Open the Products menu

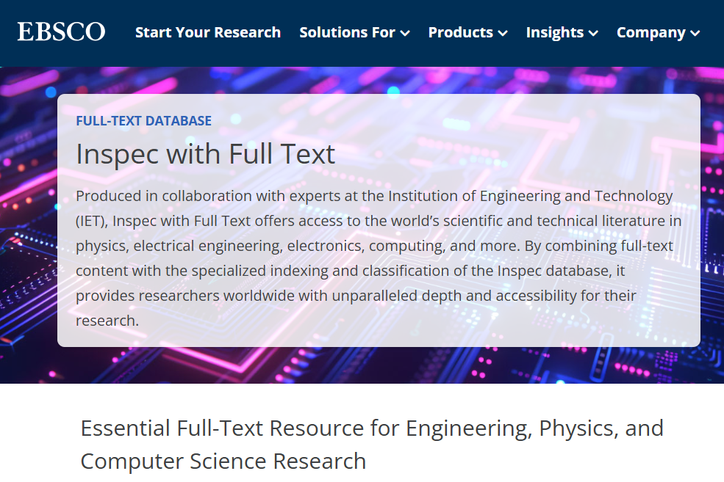click(x=467, y=32)
